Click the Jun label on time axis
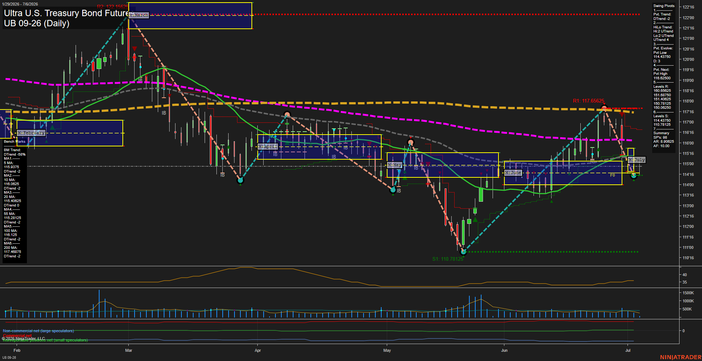 [x=504, y=350]
